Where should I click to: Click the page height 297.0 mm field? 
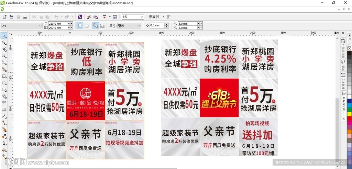(58, 28)
